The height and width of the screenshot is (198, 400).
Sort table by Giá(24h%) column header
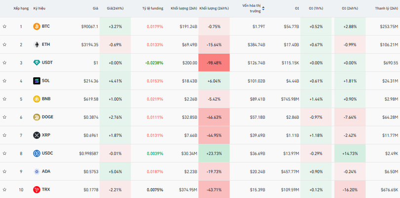[x=115, y=8]
